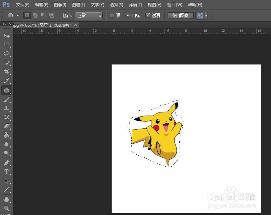Open the 选择(S) menu
Image resolution: width=271 pixels, height=215 pixels.
point(116,5)
